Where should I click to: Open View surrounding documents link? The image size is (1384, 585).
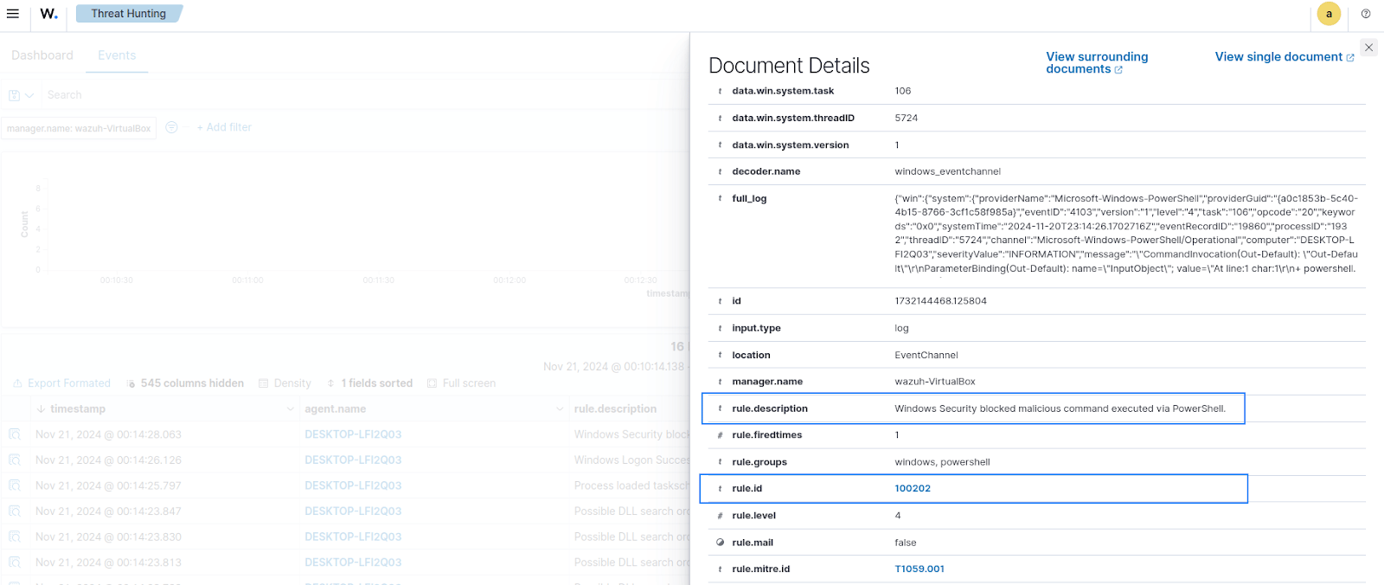coord(1096,62)
